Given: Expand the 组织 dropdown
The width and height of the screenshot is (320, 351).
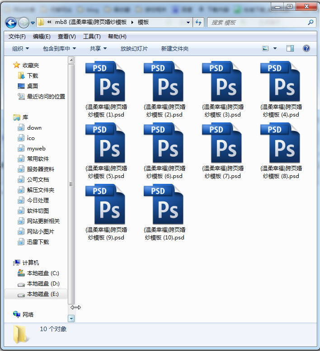Looking at the screenshot, I should coord(21,49).
